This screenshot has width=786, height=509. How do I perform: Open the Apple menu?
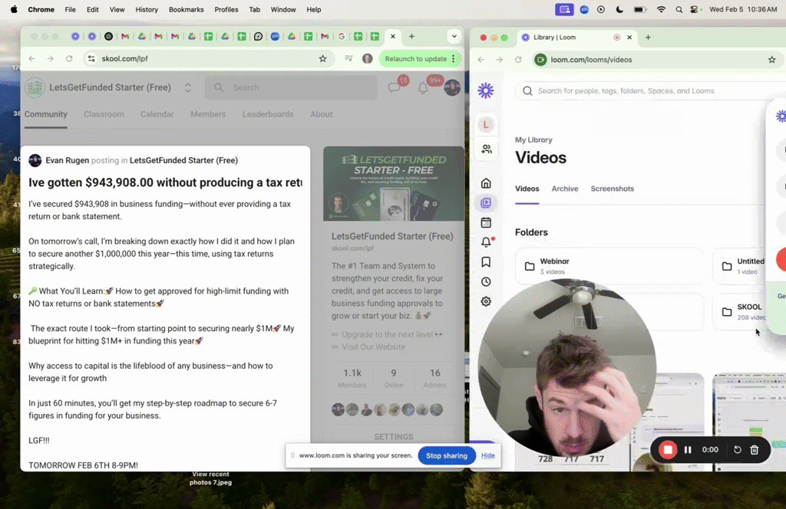point(14,9)
